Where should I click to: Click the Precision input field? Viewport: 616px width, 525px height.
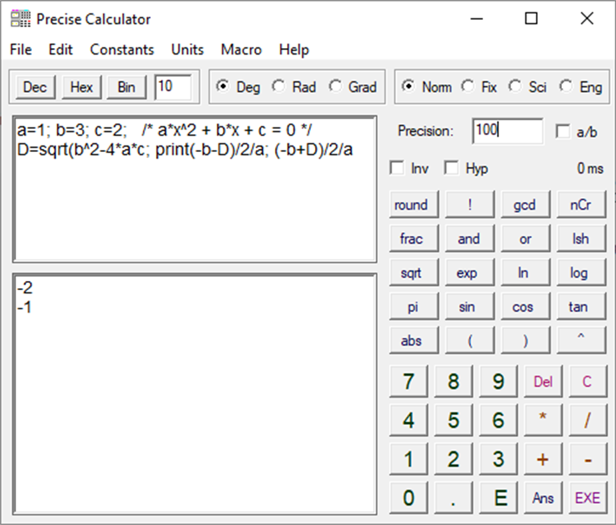point(508,131)
